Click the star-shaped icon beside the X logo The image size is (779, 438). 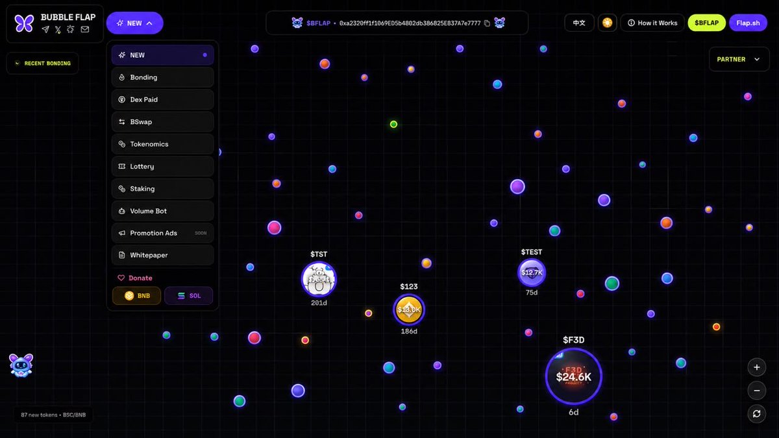pyautogui.click(x=71, y=30)
